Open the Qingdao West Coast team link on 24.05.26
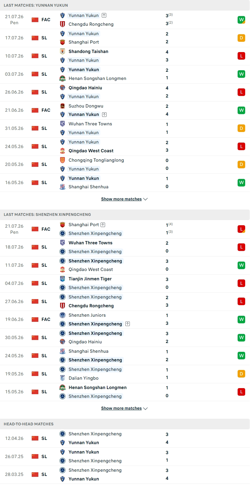This screenshot has height=485, width=250. click(91, 151)
